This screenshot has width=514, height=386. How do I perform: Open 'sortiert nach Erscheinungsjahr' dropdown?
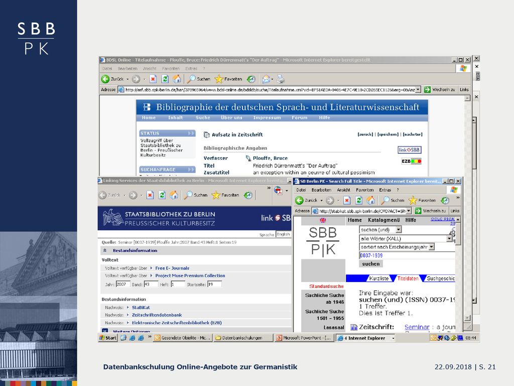(x=431, y=247)
